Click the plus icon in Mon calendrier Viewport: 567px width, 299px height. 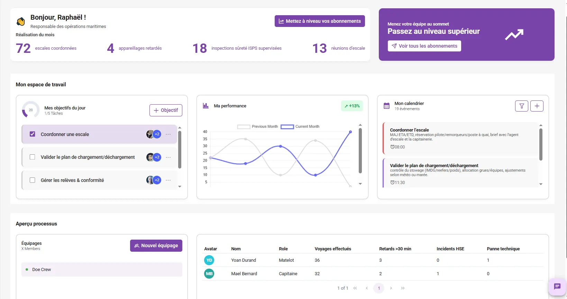[537, 106]
